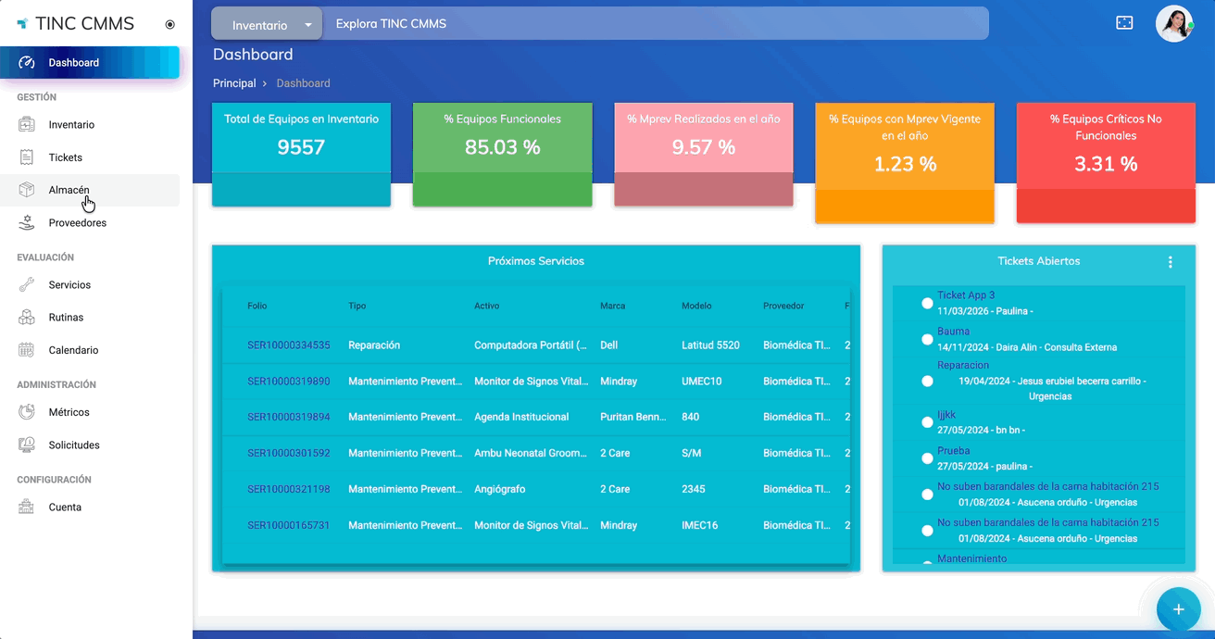
Task: Toggle the sidebar pin radio button
Action: coord(169,25)
